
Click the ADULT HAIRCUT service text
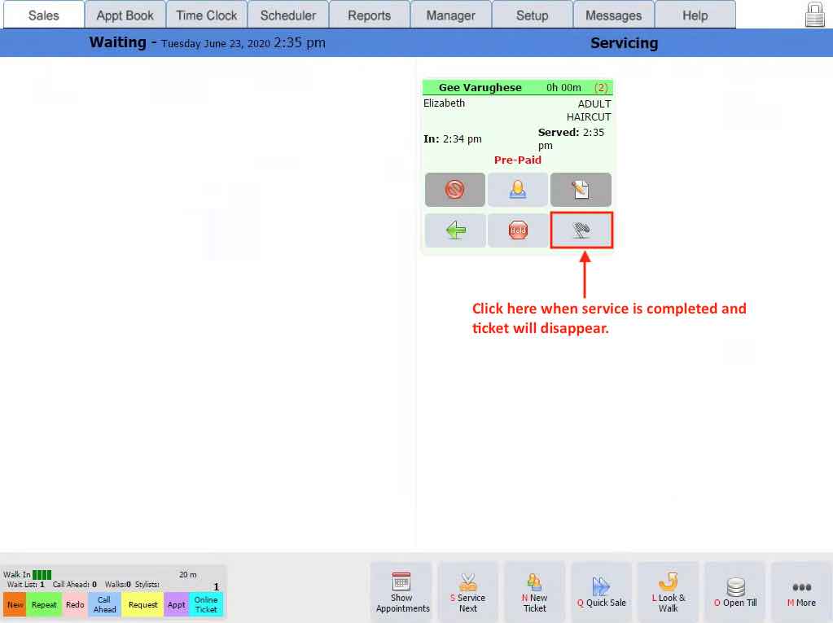[x=589, y=110]
